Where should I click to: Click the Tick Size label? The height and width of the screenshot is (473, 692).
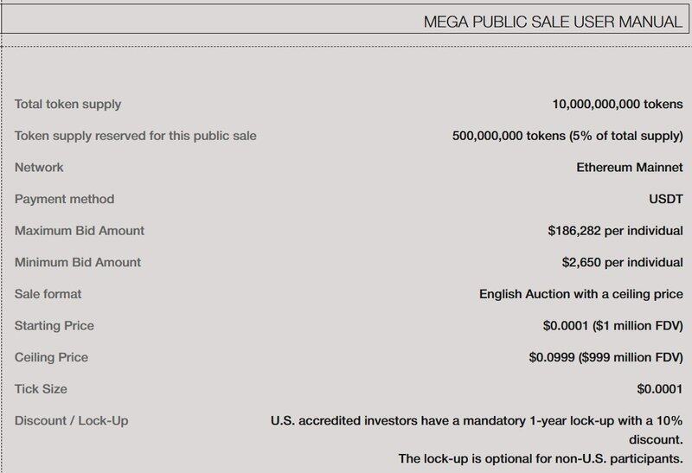[x=41, y=389]
